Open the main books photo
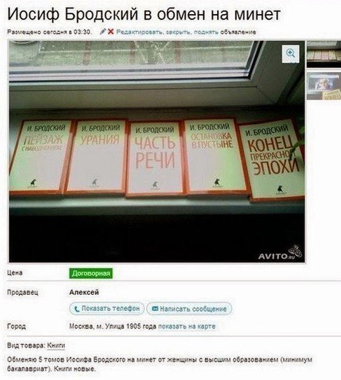The width and height of the screenshot is (341, 380). [157, 152]
